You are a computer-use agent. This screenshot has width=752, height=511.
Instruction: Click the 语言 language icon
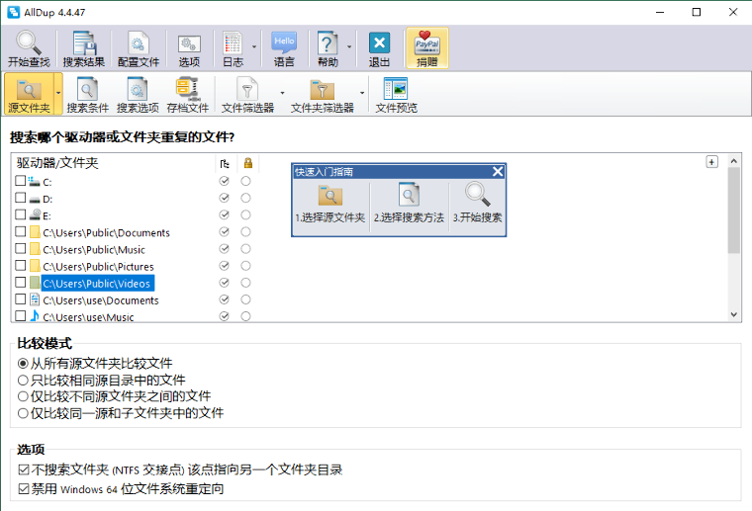click(x=284, y=47)
